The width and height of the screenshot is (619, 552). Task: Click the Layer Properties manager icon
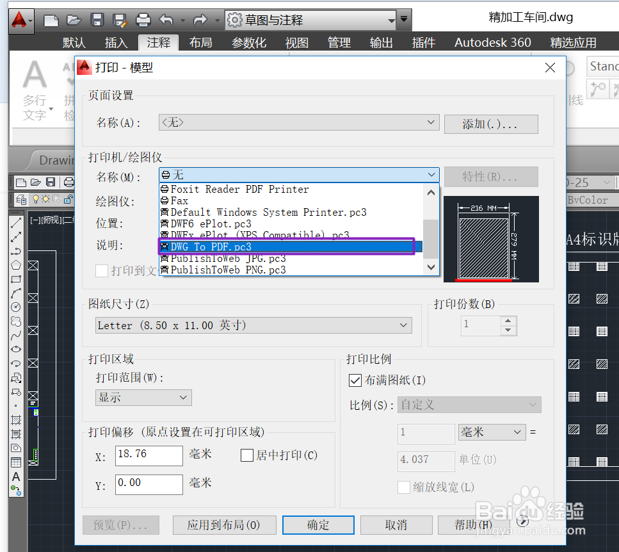pyautogui.click(x=21, y=200)
